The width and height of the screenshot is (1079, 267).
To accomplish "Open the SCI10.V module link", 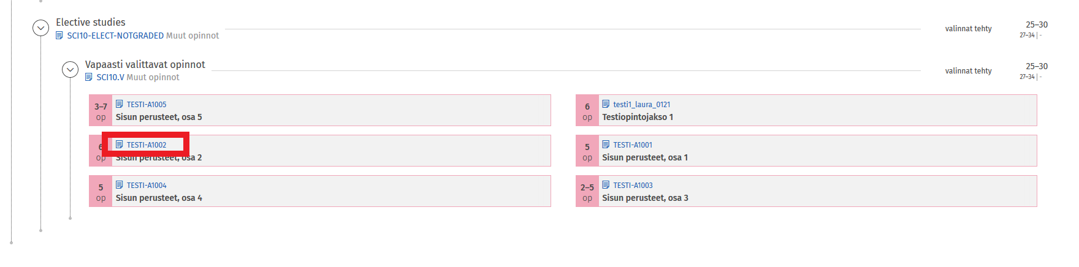I will pyautogui.click(x=110, y=77).
